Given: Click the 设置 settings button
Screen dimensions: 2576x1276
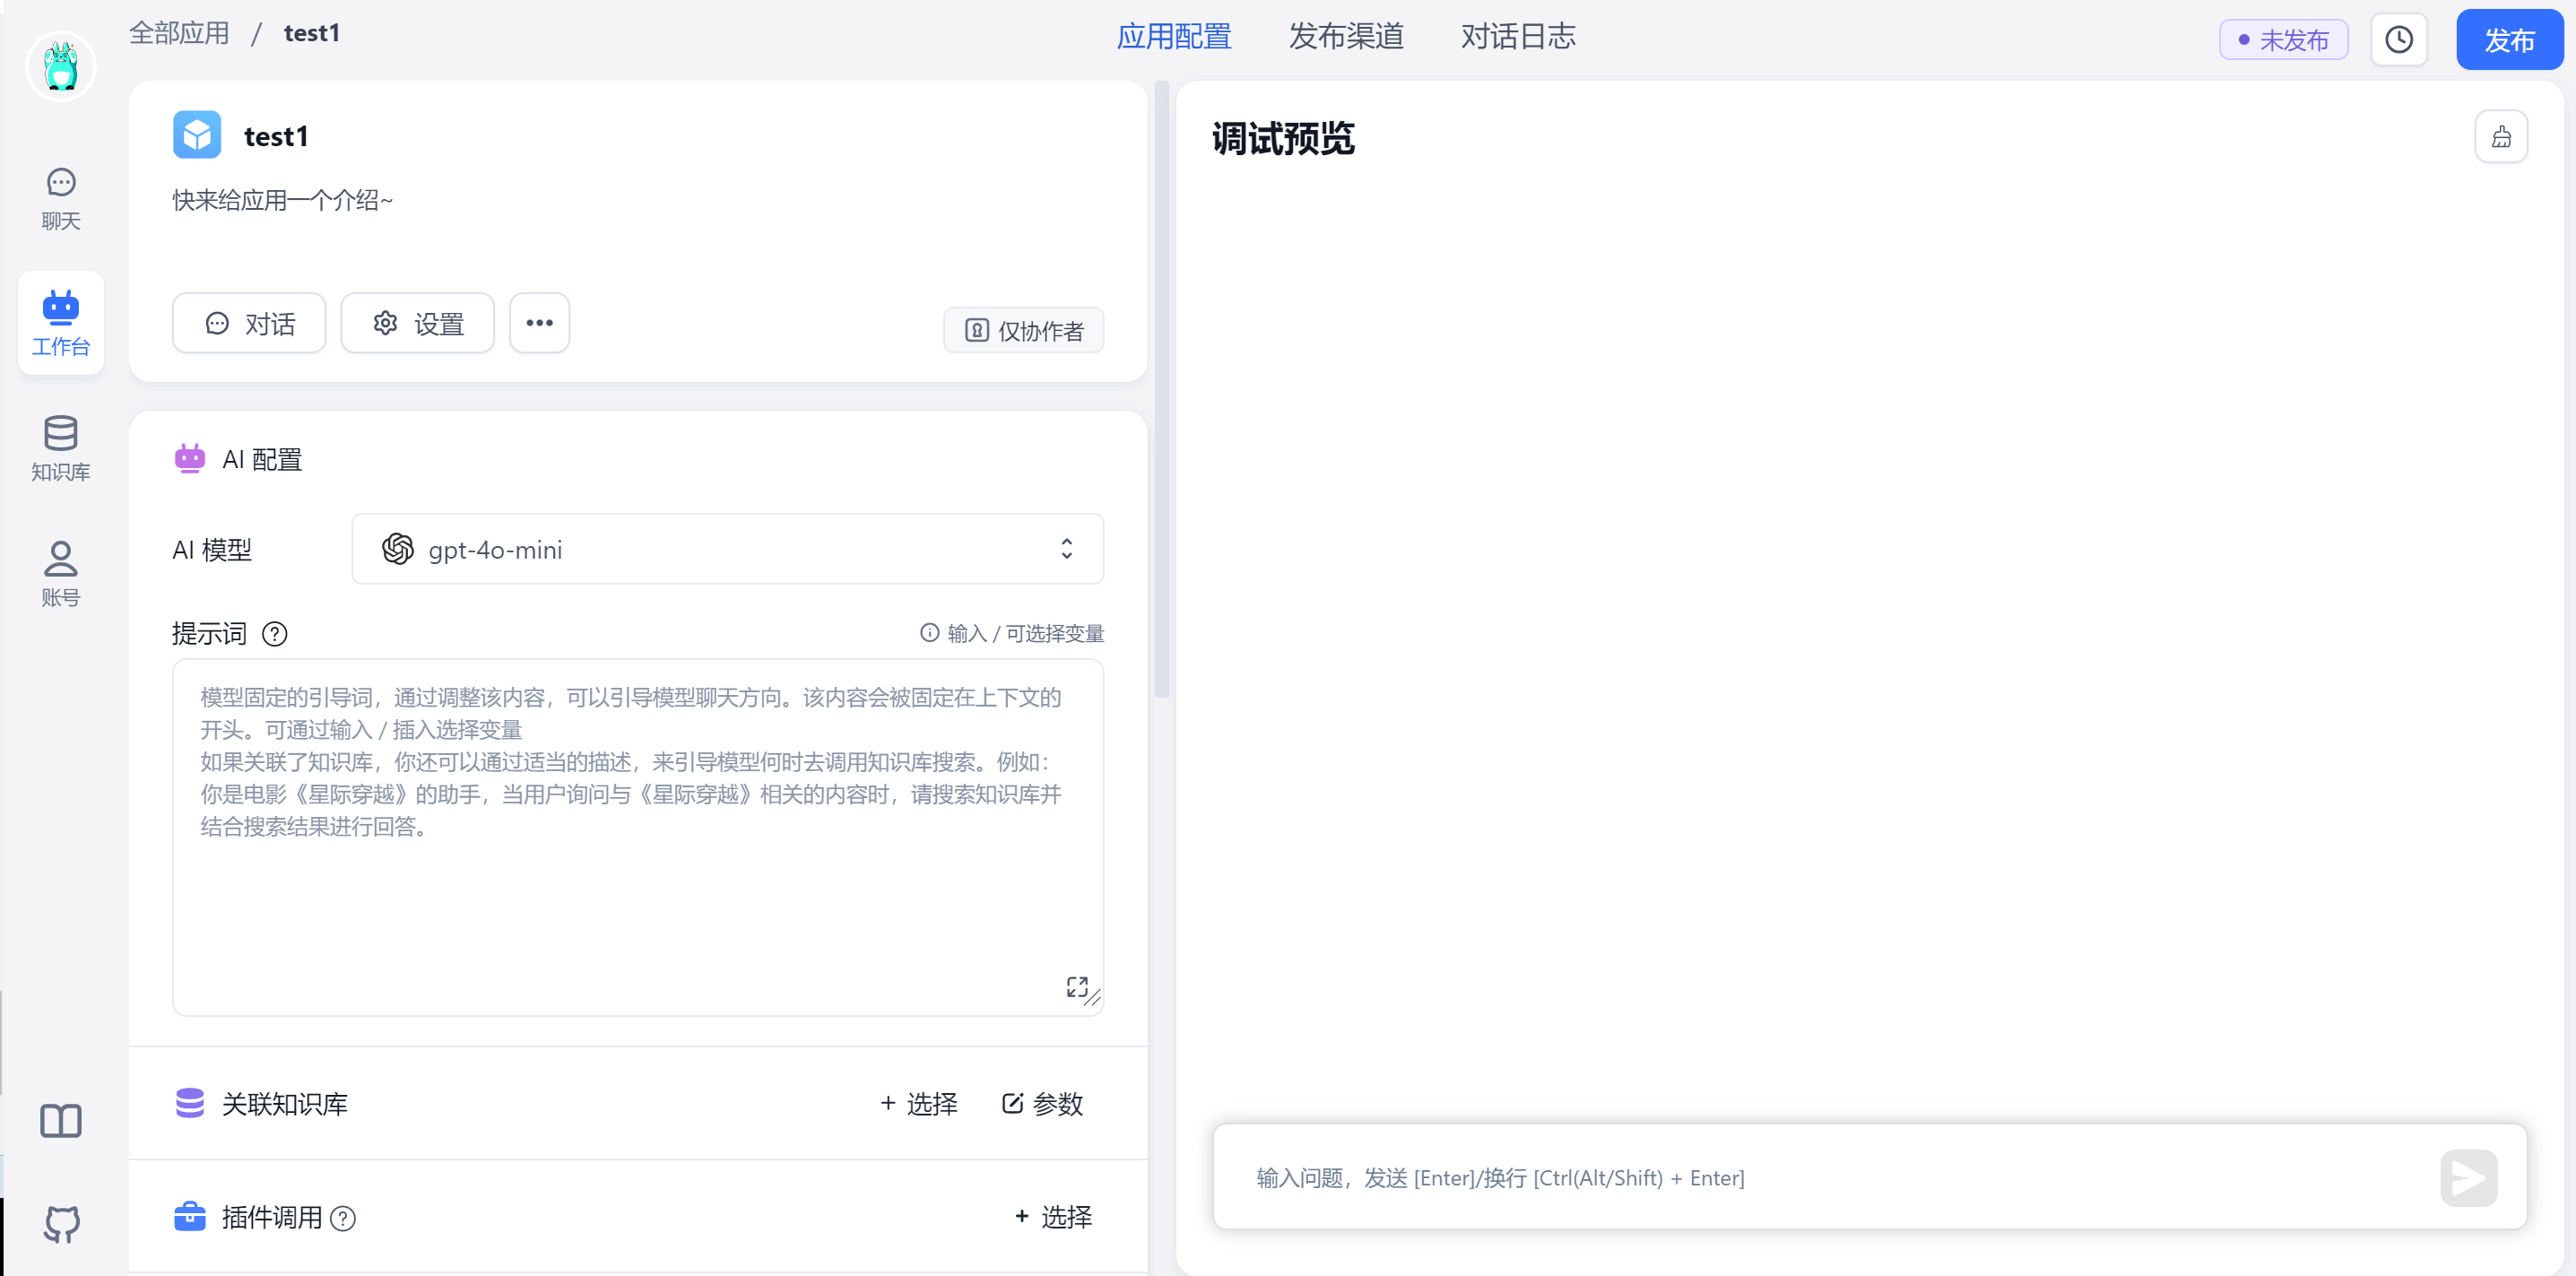Looking at the screenshot, I should pyautogui.click(x=417, y=323).
